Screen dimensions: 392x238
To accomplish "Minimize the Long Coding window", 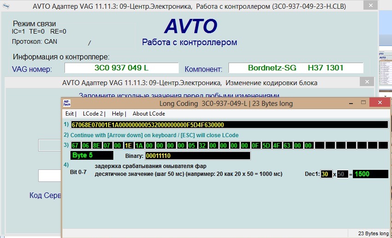I will [x=351, y=103].
